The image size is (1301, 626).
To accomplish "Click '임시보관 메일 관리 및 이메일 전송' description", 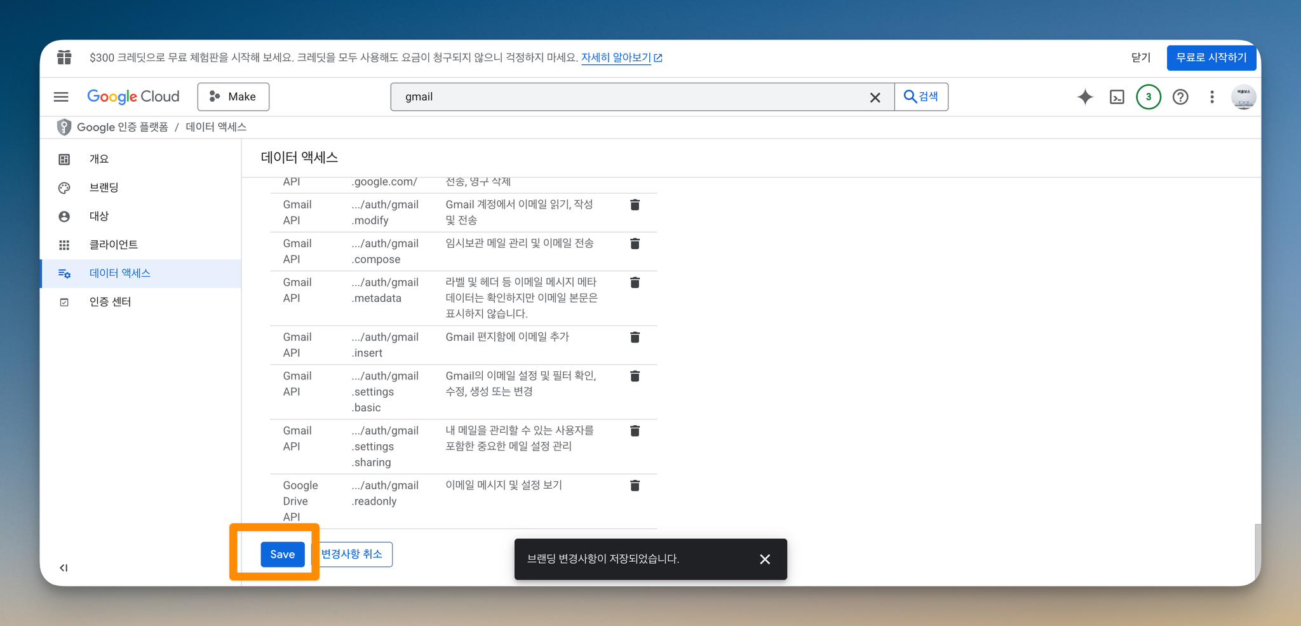I will (520, 243).
